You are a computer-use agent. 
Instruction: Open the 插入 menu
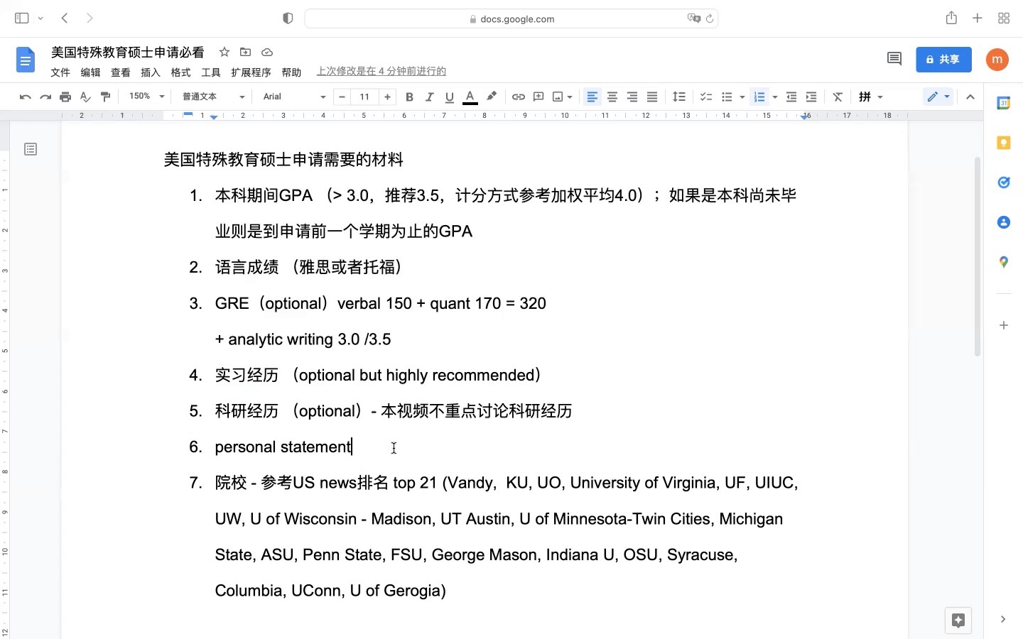pos(151,72)
